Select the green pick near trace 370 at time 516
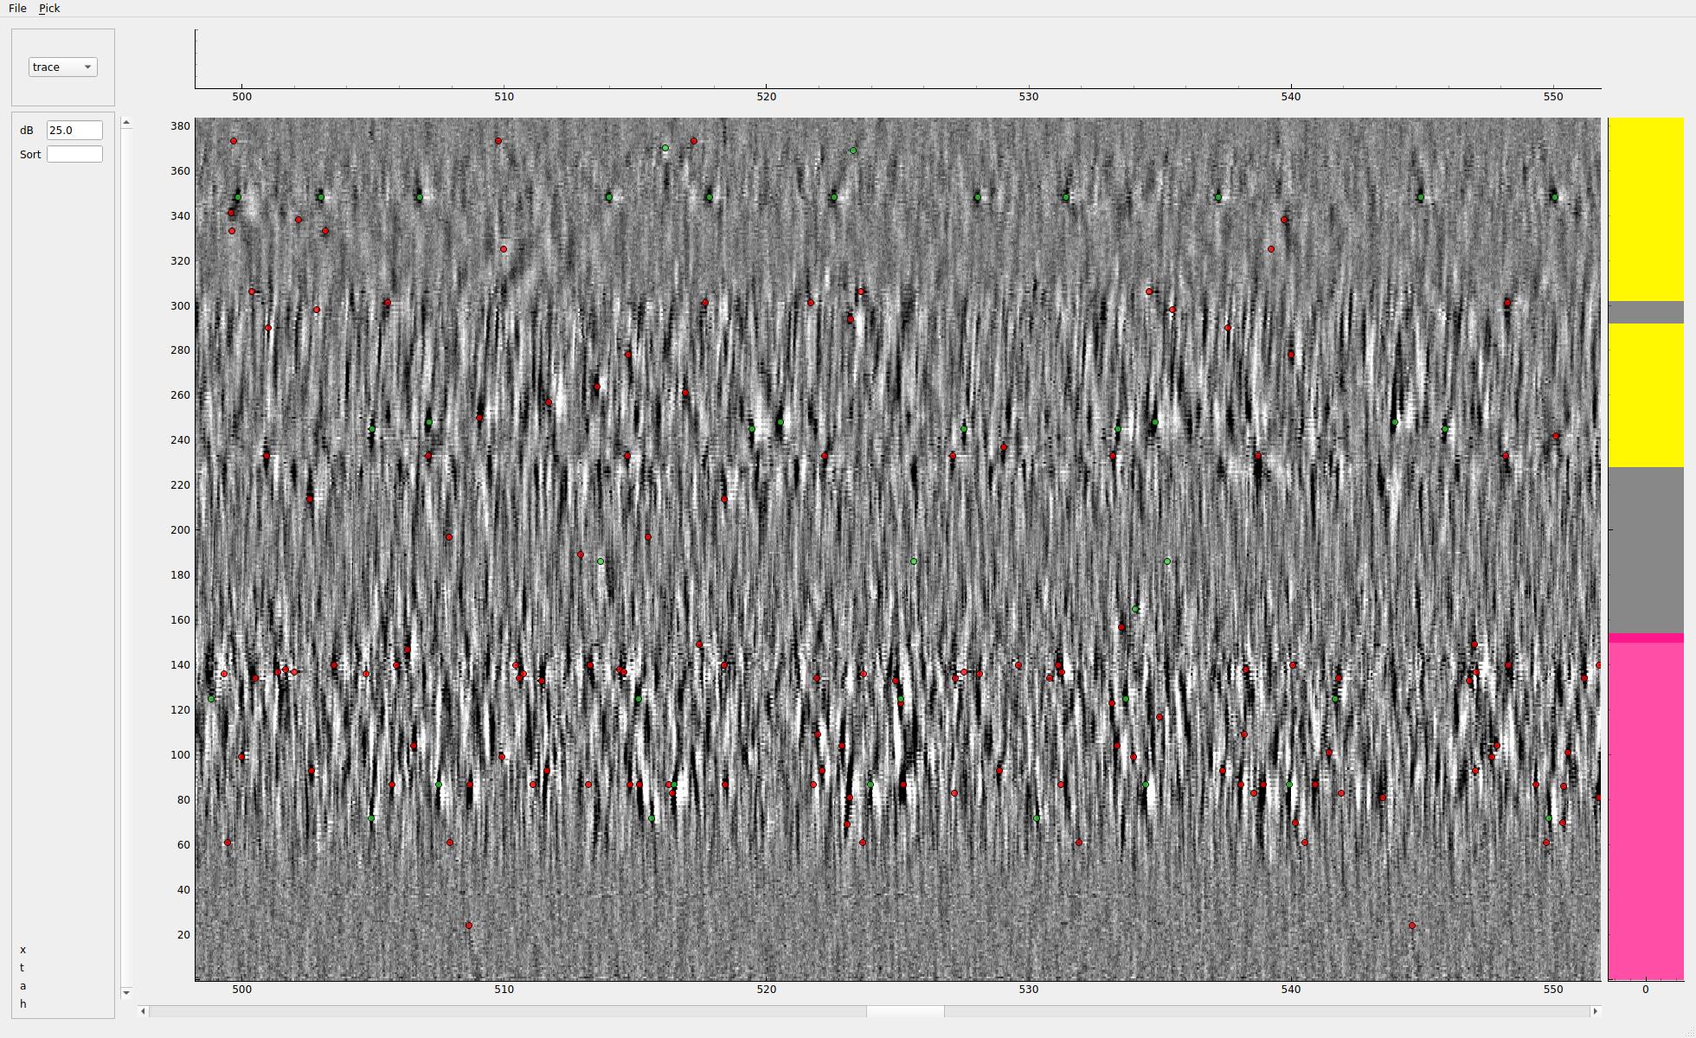This screenshot has width=1696, height=1038. pyautogui.click(x=665, y=148)
